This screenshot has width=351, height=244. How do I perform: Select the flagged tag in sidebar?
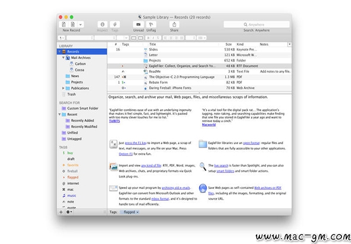click(x=73, y=177)
